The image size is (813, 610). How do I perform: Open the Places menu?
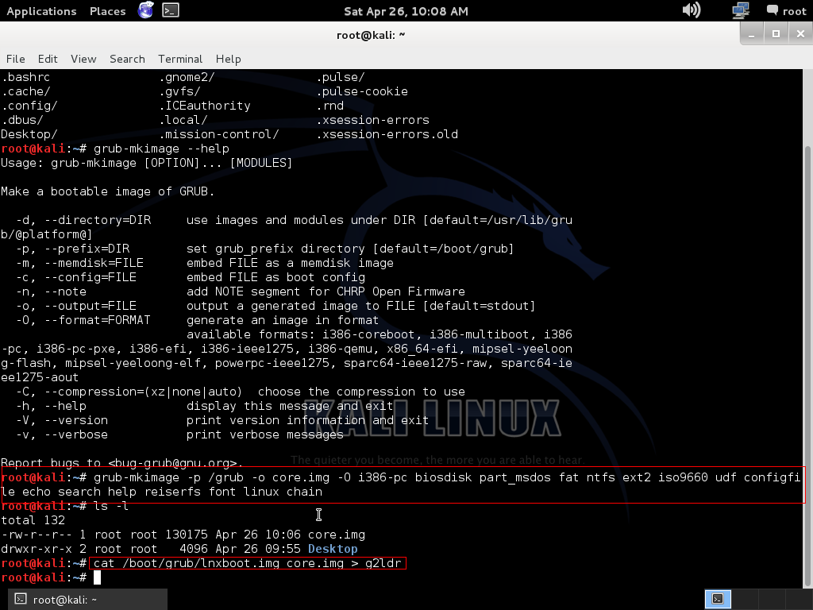107,11
